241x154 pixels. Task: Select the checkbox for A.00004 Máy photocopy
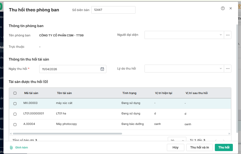pyautogui.click(x=15, y=125)
